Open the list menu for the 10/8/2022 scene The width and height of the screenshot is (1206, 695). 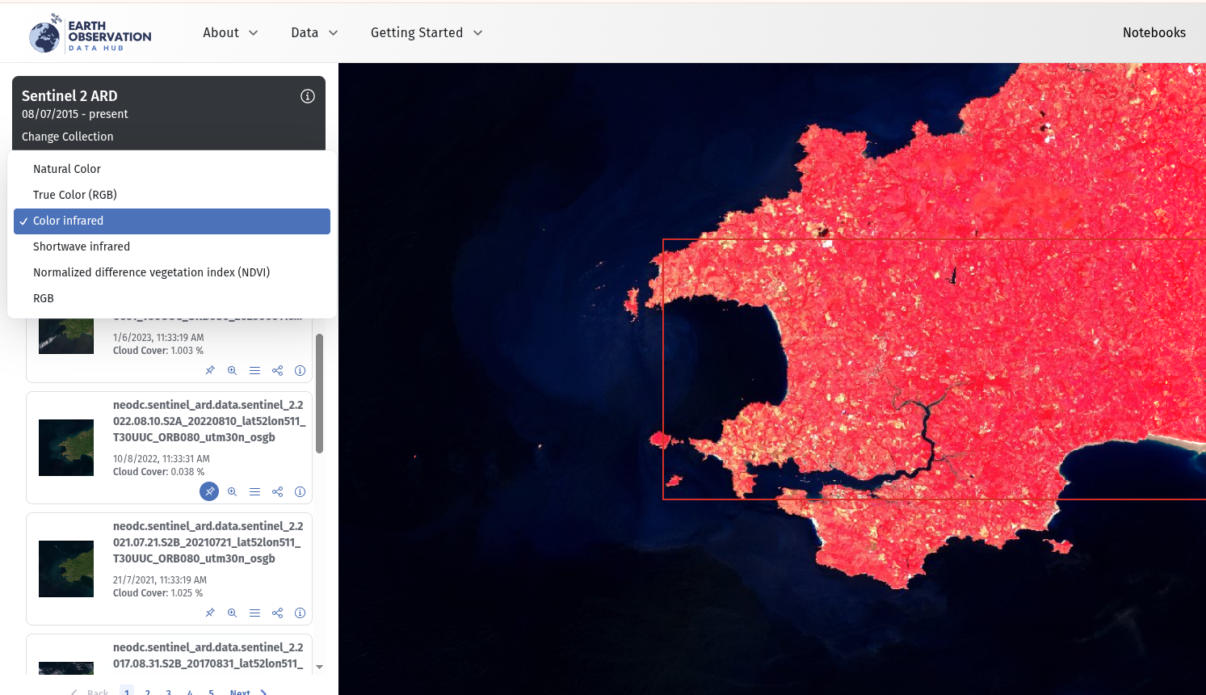(x=254, y=491)
